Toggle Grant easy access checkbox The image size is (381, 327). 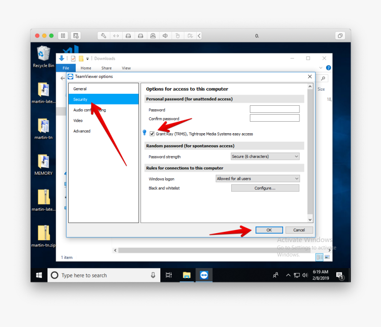(152, 134)
